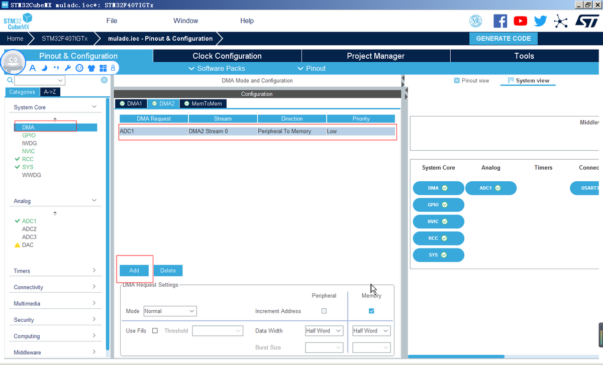Expand the Pinout dropdown menu
Viewport: 603px width, 365px height.
312,68
